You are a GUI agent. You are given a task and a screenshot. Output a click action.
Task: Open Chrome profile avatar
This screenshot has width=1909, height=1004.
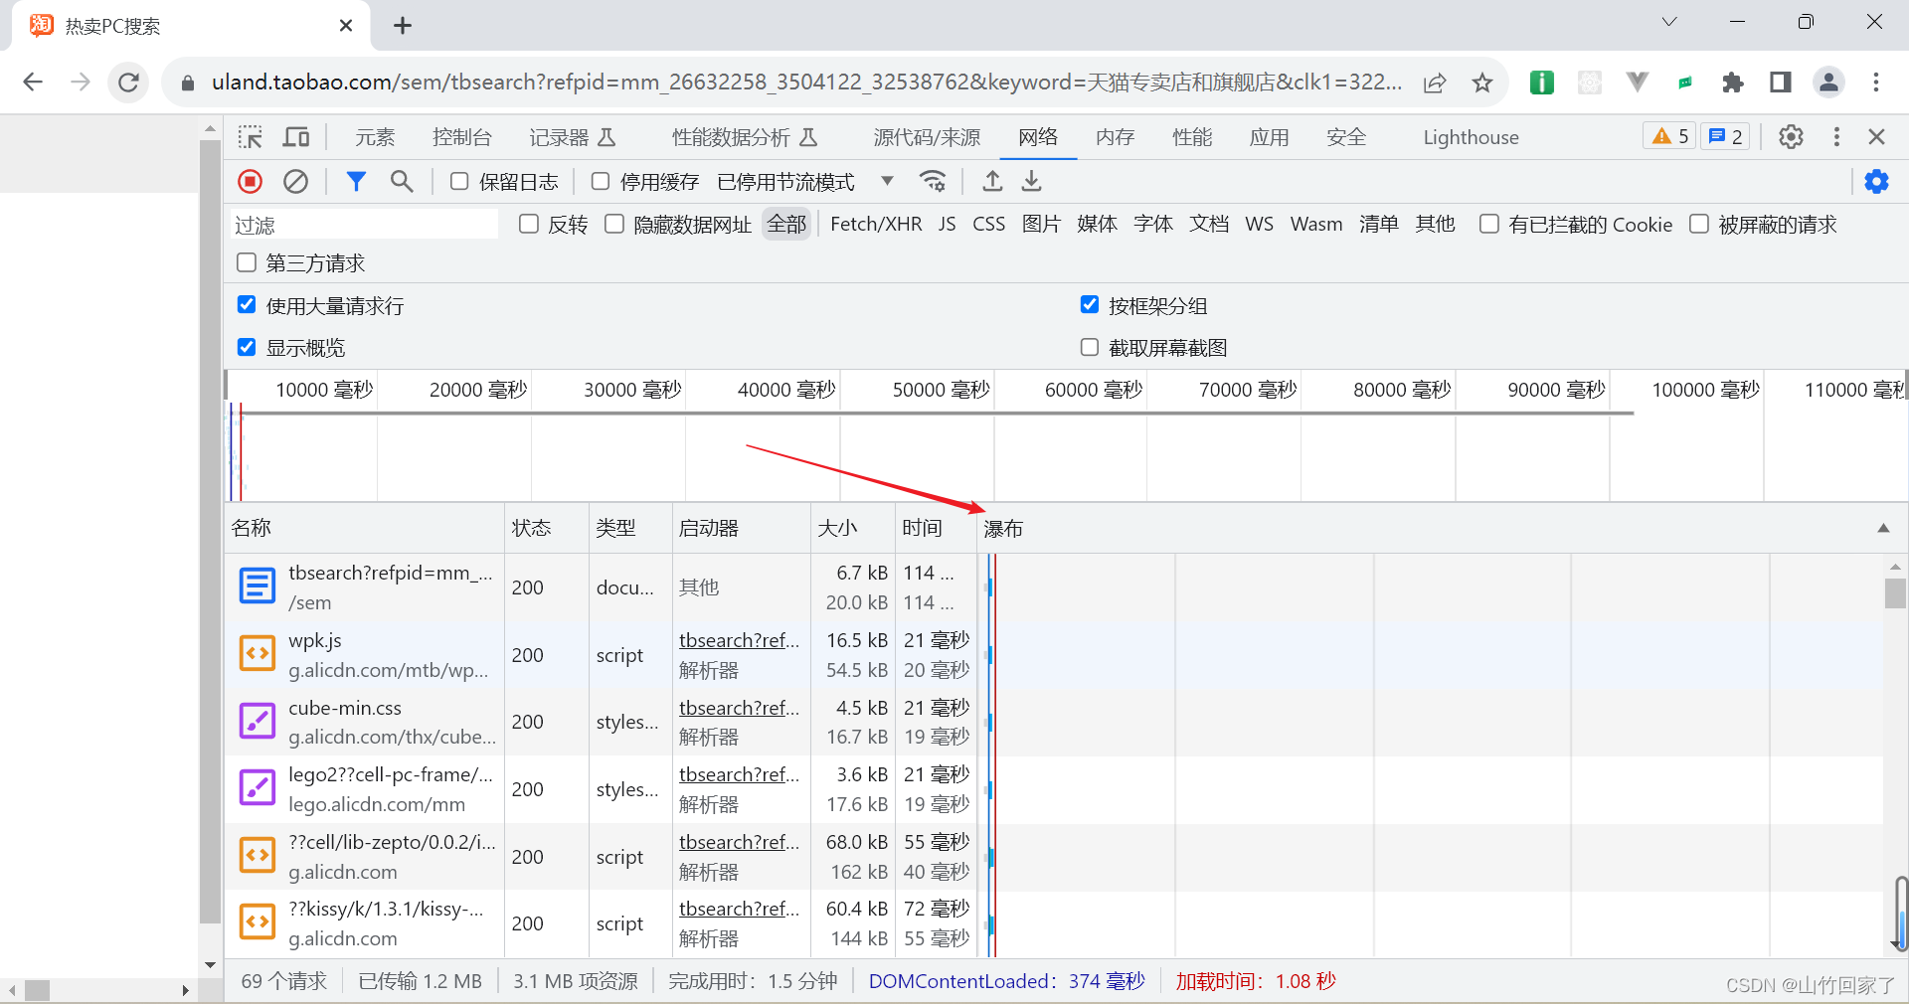coord(1828,83)
